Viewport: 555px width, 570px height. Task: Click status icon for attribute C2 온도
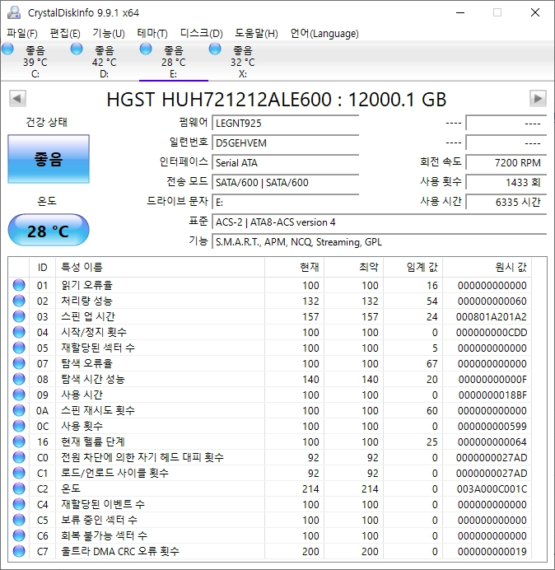(x=19, y=488)
